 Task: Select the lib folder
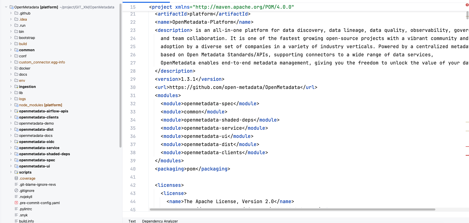coord(21,93)
